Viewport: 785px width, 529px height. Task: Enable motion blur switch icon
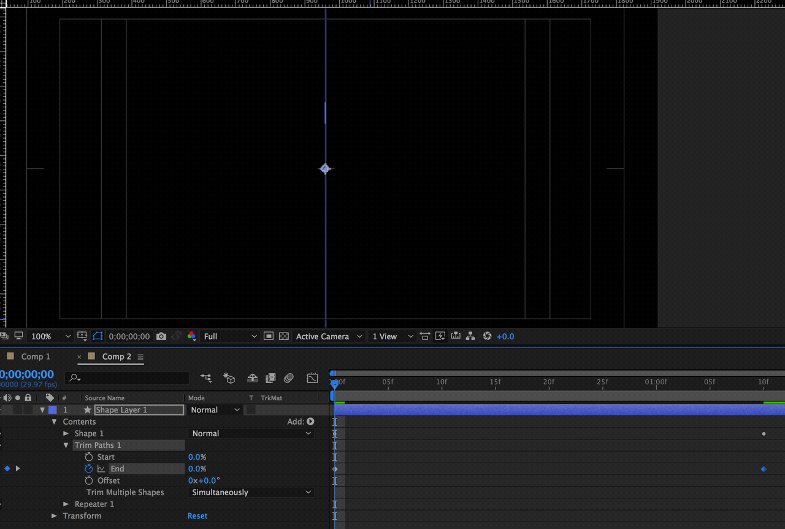(x=289, y=378)
